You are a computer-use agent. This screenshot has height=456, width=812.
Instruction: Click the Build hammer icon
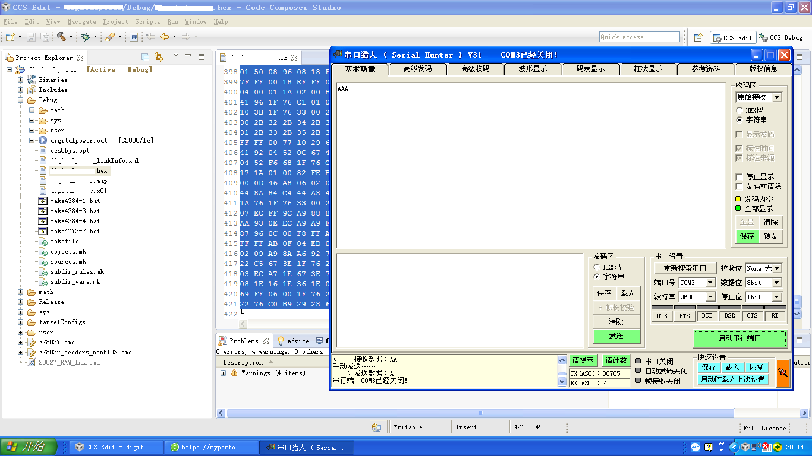point(61,37)
